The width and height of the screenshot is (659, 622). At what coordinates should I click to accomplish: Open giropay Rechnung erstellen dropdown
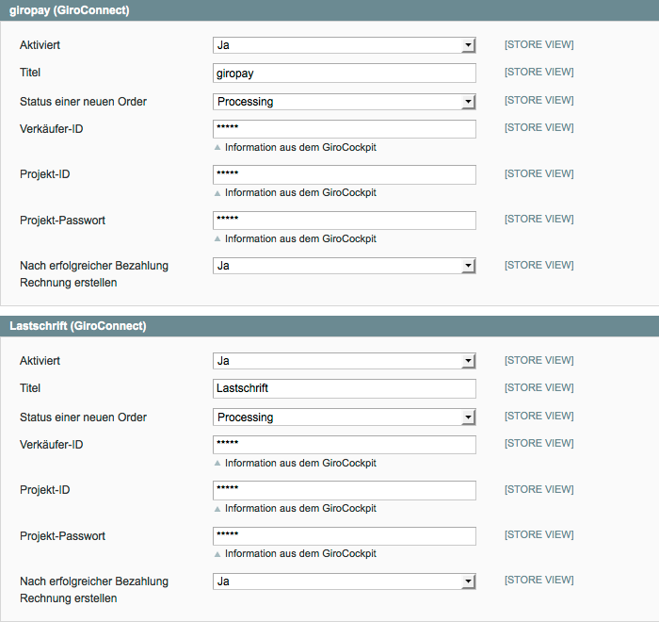coord(345,266)
